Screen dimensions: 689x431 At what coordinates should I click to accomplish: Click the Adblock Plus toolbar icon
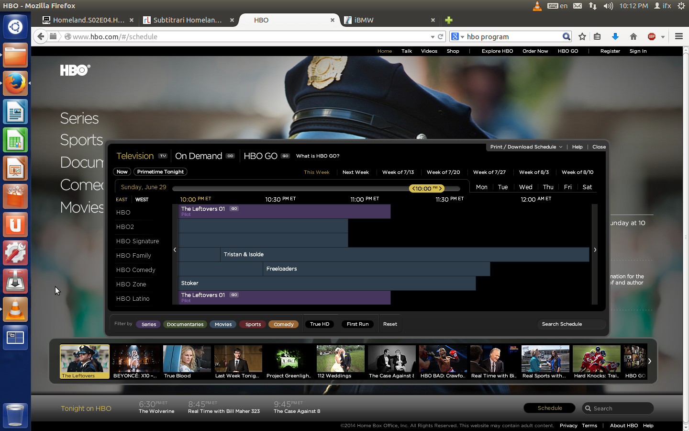tap(652, 36)
